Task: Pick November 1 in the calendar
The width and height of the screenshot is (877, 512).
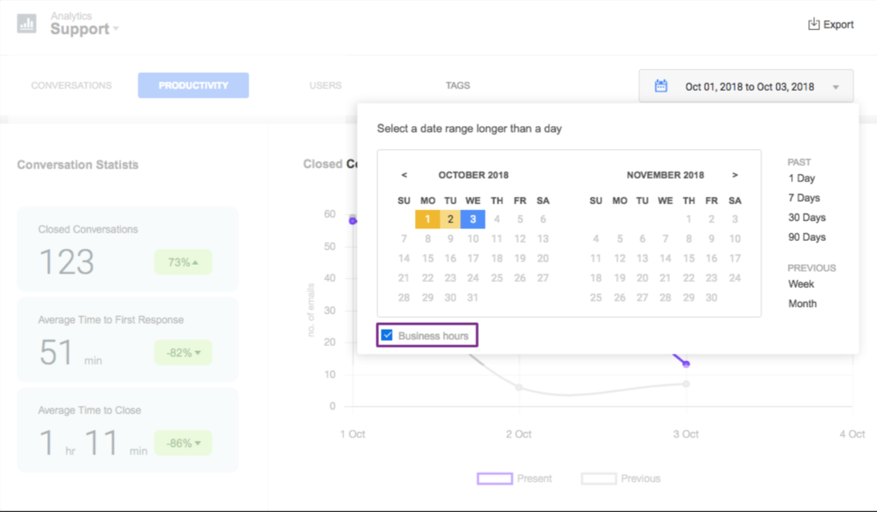Action: [x=689, y=219]
